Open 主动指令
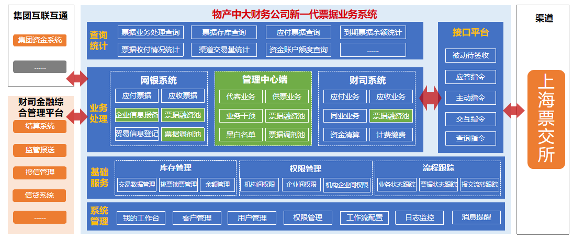573x242 pixels. 470,98
